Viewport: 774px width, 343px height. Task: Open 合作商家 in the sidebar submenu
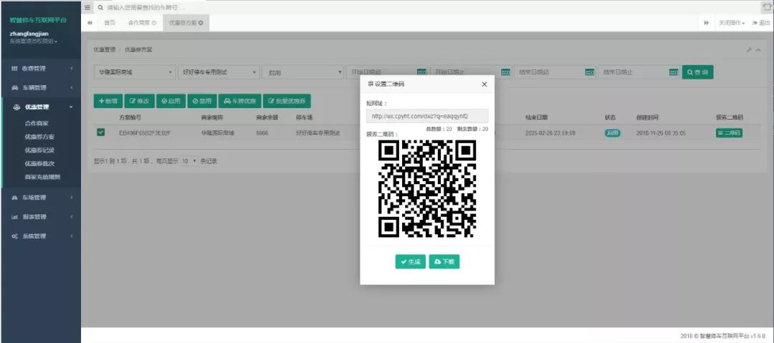coord(36,123)
